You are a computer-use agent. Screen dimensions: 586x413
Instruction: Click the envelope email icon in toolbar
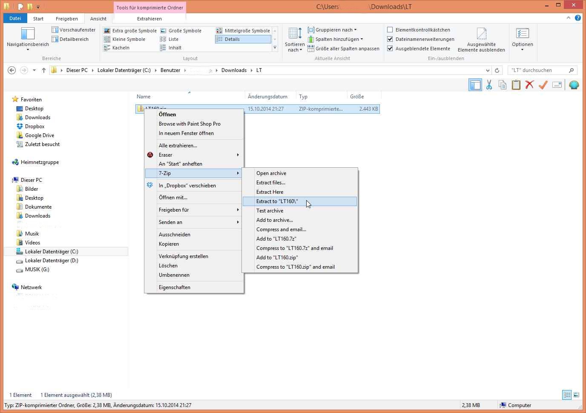557,85
